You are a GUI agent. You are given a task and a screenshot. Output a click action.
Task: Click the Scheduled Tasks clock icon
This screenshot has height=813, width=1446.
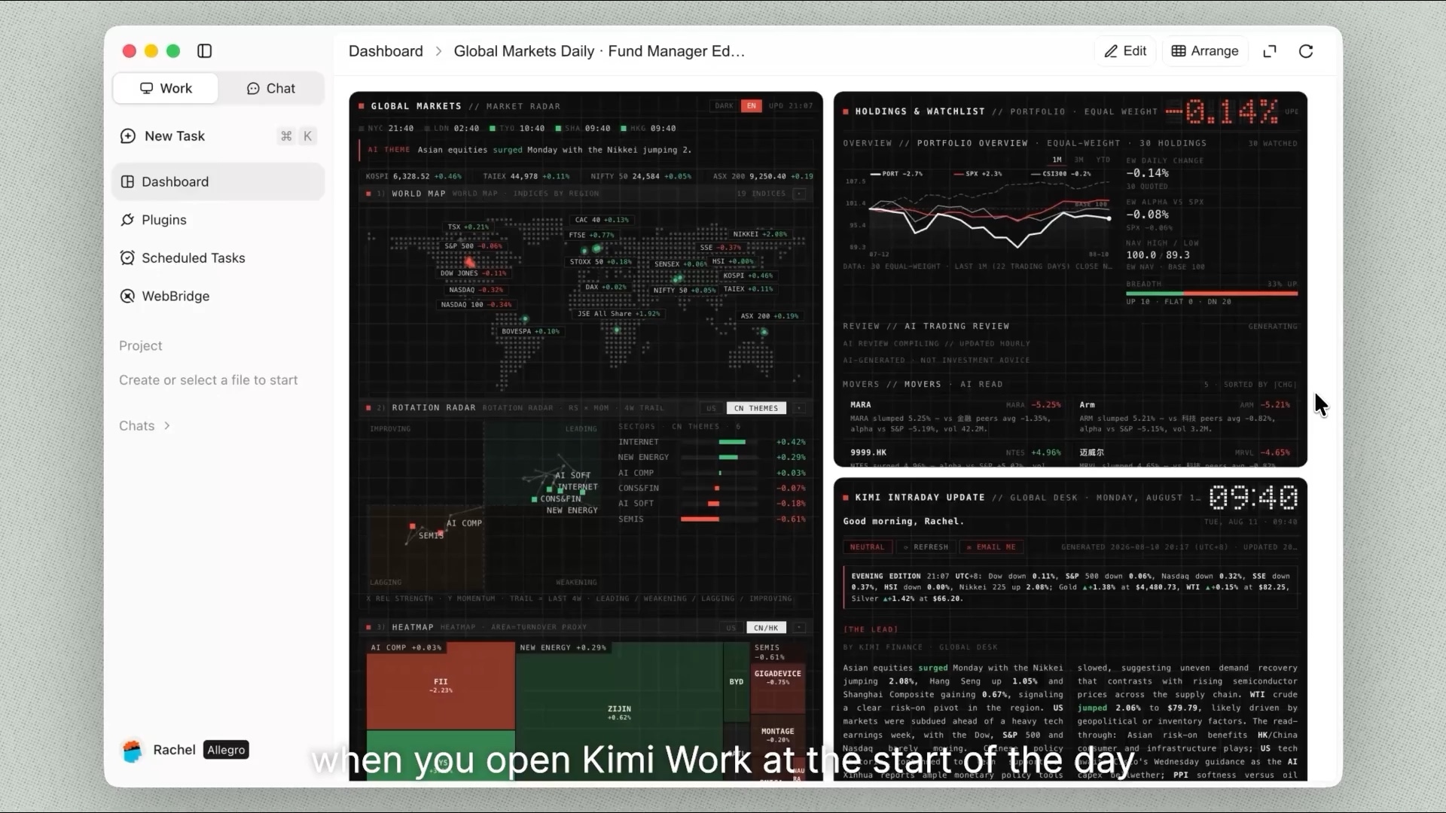tap(127, 258)
